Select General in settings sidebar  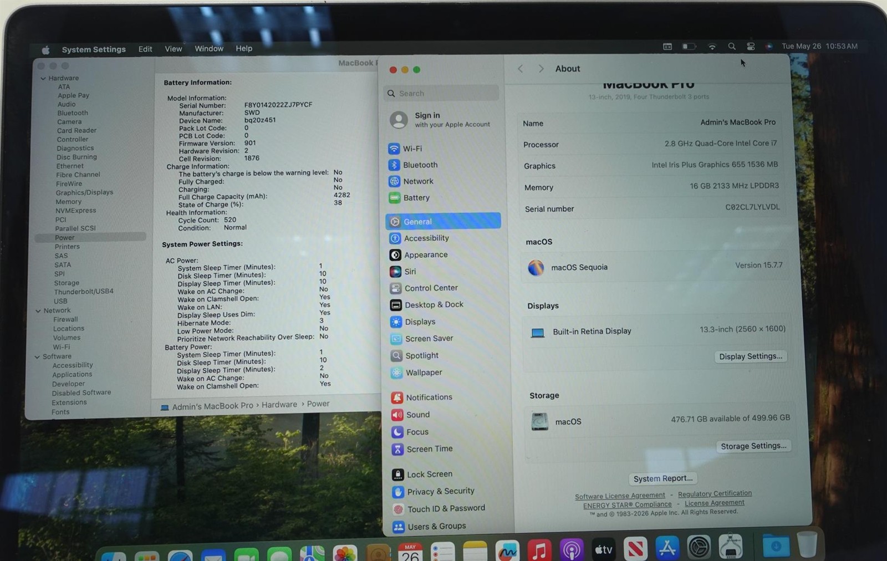click(x=443, y=221)
